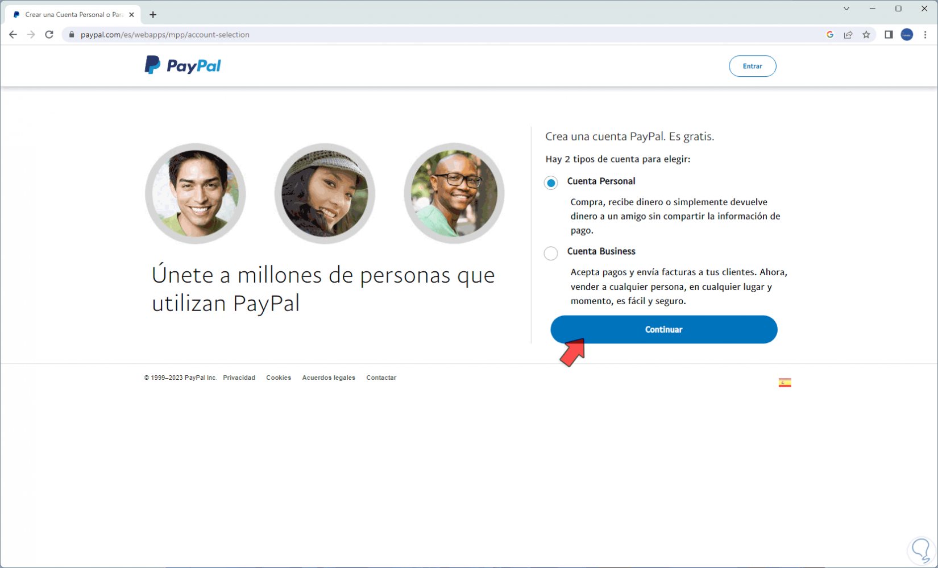This screenshot has height=568, width=938.
Task: Select the Cuenta Business radio button
Action: tap(550, 253)
